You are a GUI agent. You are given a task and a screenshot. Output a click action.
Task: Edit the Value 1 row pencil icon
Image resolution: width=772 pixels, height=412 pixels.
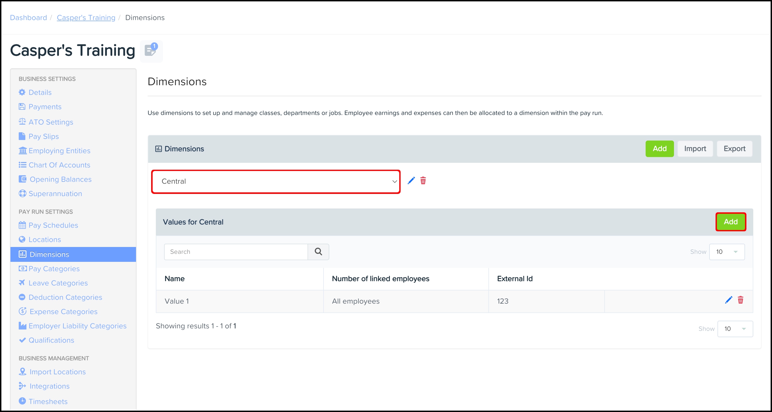pos(728,300)
